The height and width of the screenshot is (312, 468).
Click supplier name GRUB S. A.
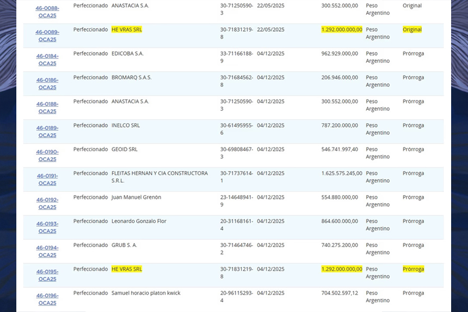124,245
